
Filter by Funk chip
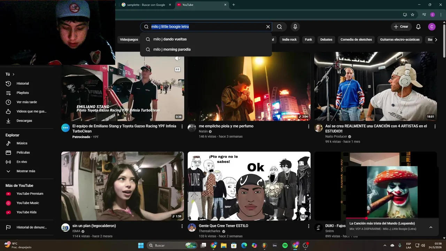(x=308, y=39)
